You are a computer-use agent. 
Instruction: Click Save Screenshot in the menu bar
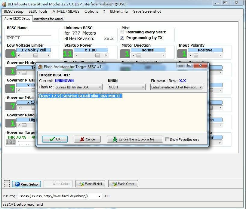pos(147,11)
